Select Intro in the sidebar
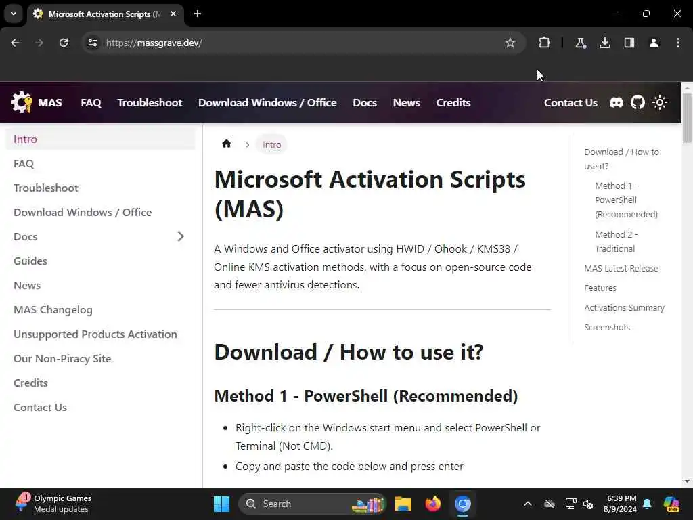Viewport: 693px width, 520px height. tap(100, 139)
